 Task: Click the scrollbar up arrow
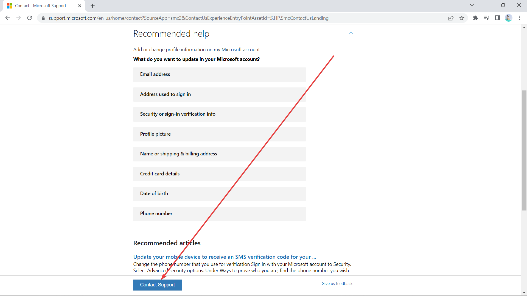[x=524, y=27]
